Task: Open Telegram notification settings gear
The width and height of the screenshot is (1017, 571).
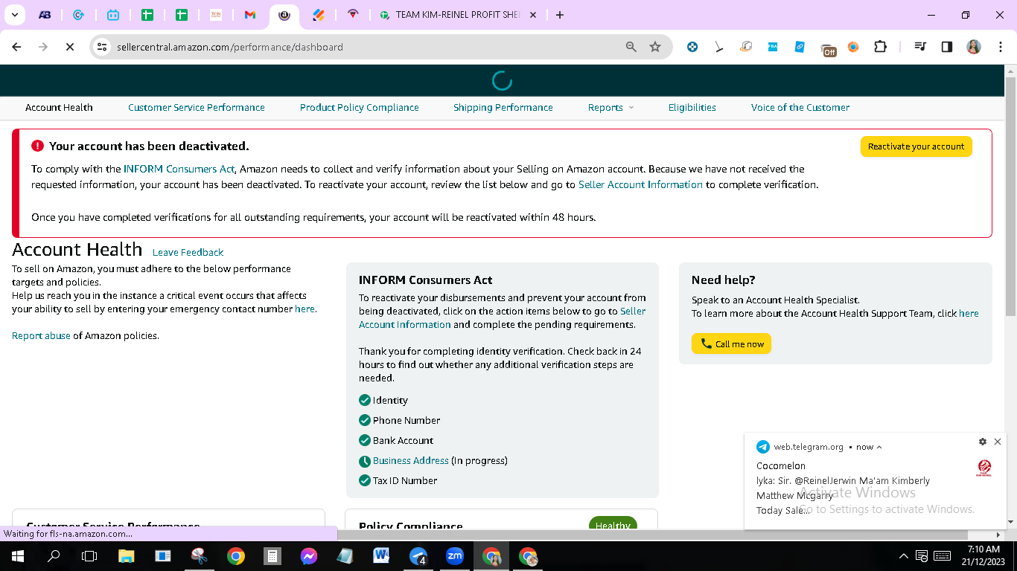Action: (x=983, y=442)
